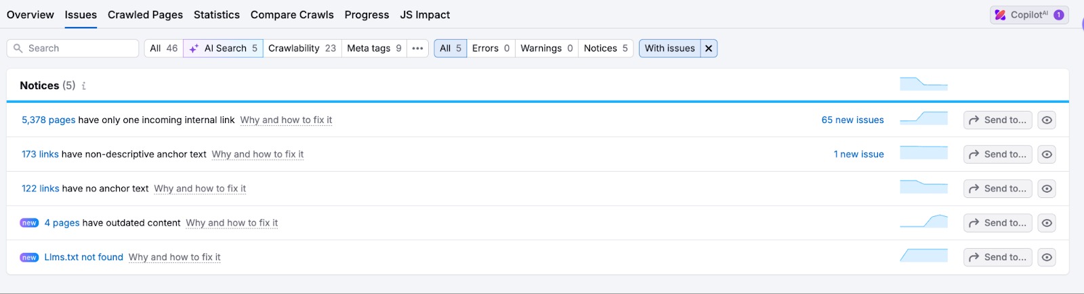The width and height of the screenshot is (1084, 294).
Task: Open fix help for no anchor text
Action: [200, 189]
